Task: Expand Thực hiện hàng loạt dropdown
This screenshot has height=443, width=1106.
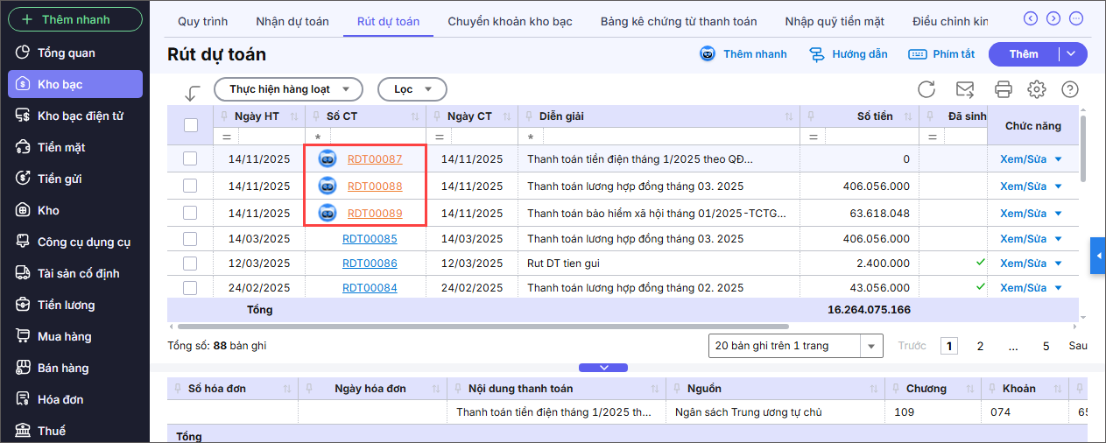Action: [x=287, y=89]
